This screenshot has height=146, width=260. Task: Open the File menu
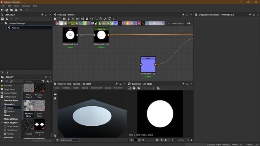click(3, 6)
